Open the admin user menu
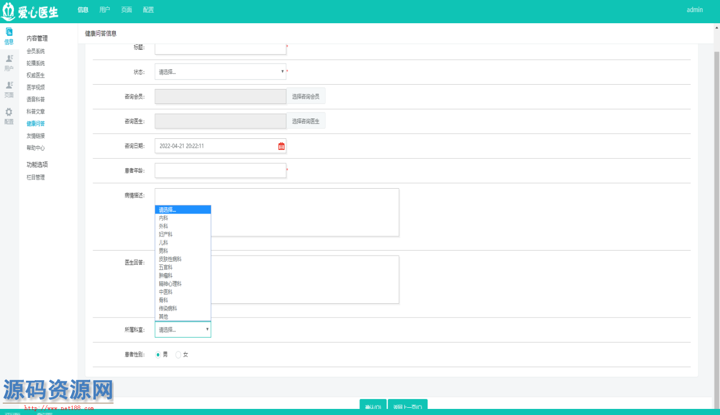The height and width of the screenshot is (415, 720). [695, 10]
